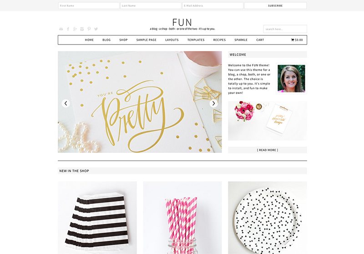Screen dimensions: 364x254
Task: Focus the First Name input field
Action: point(89,5)
